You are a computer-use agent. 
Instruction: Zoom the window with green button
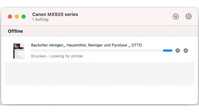[x=24, y=17]
